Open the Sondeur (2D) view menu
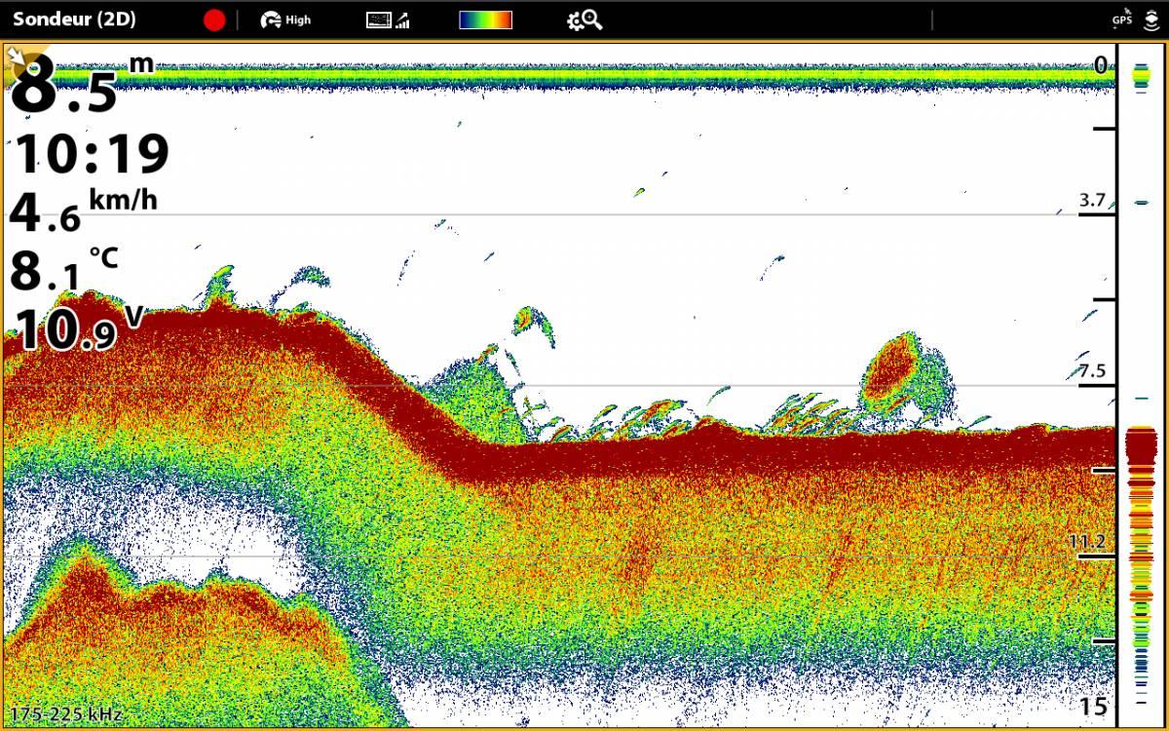The height and width of the screenshot is (731, 1169). [x=74, y=19]
